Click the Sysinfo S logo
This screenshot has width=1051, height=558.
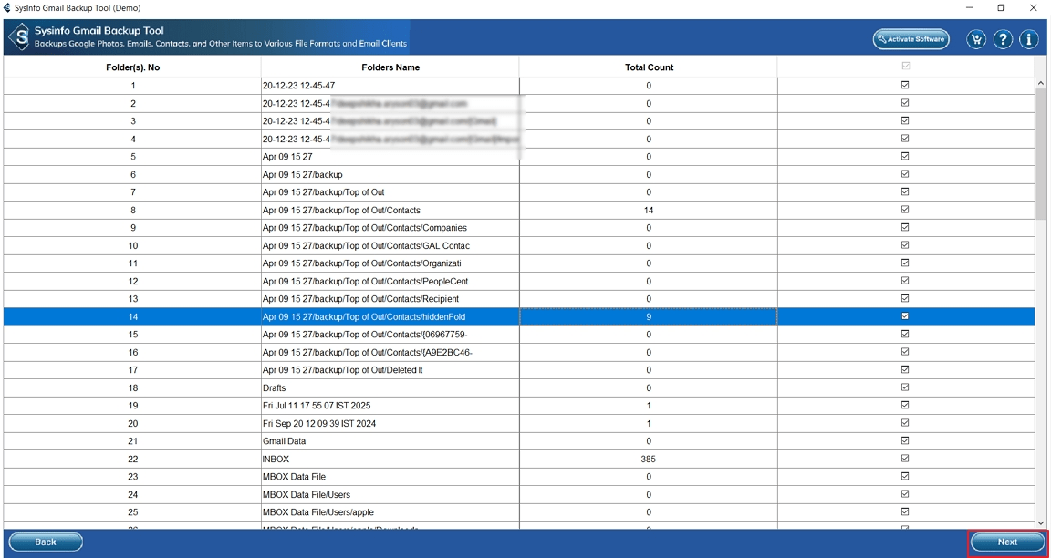[21, 37]
